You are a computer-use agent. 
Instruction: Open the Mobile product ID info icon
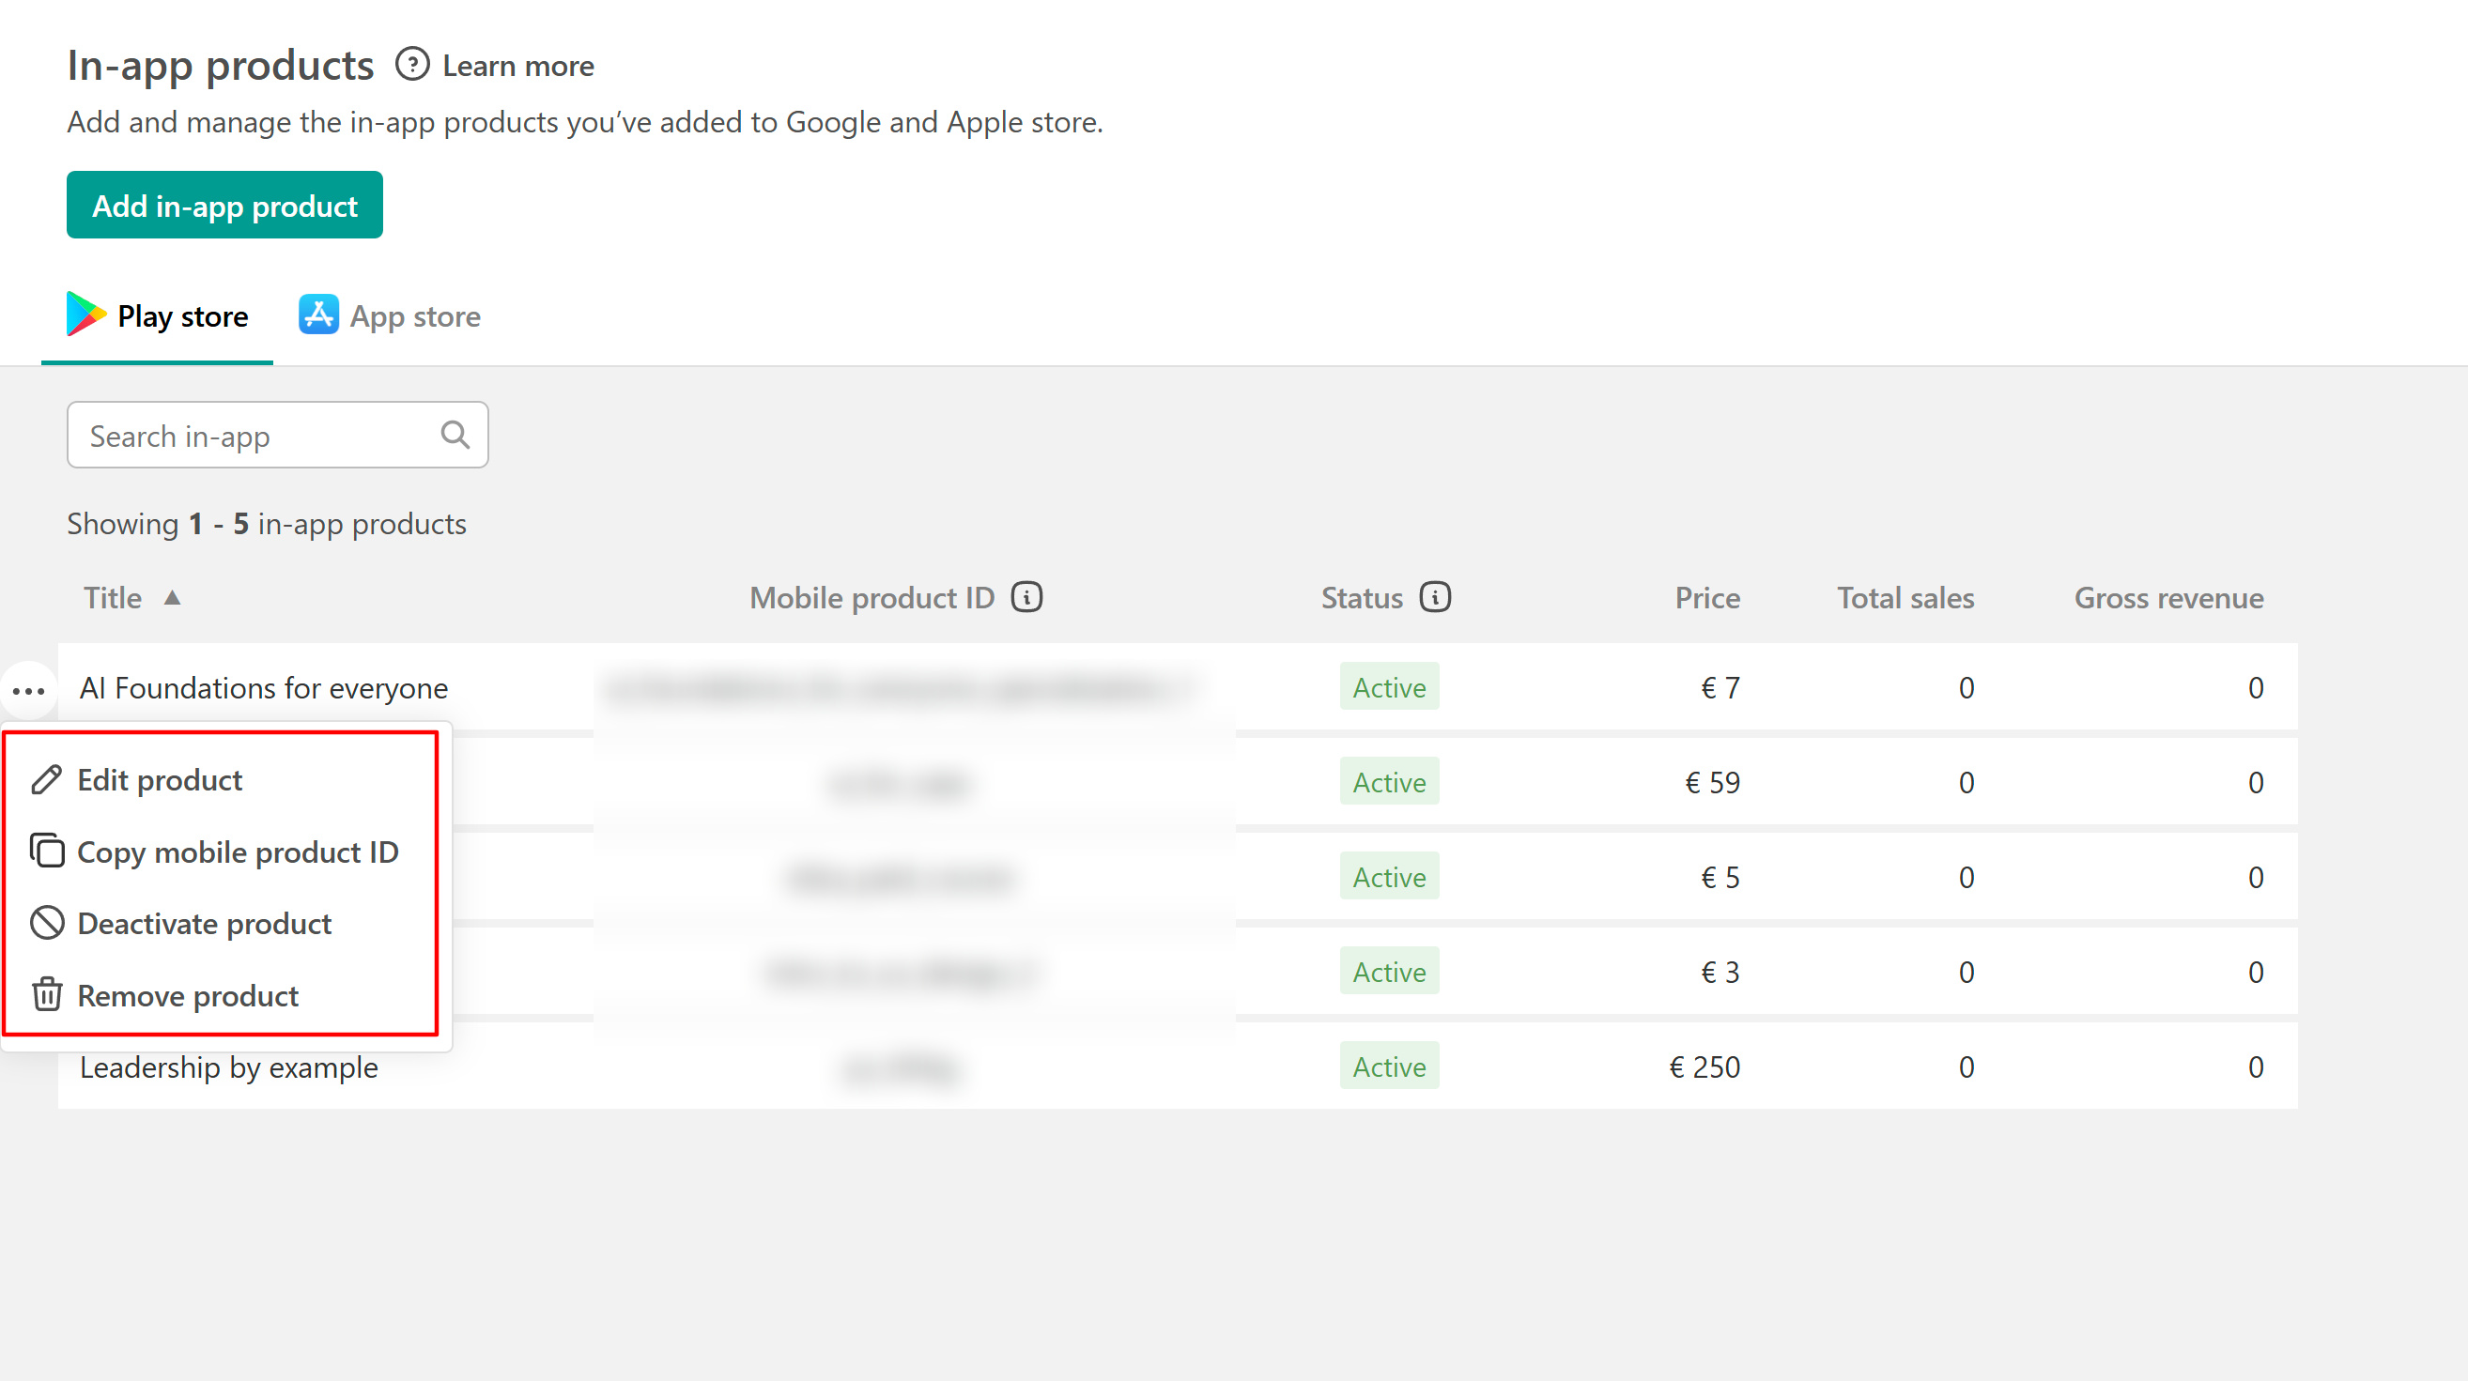[1026, 597]
